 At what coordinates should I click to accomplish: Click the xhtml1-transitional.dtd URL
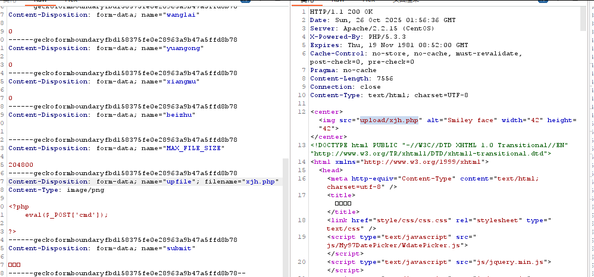point(431,154)
